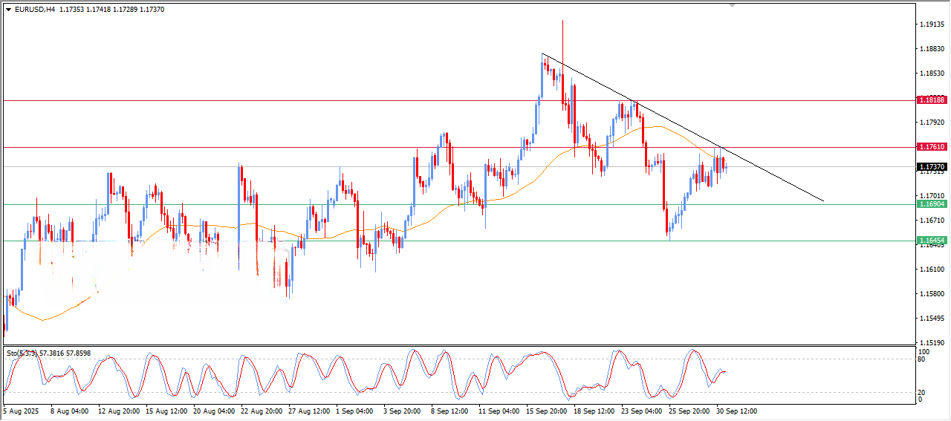Screen dimensions: 951x421
Task: Click the 15 Sep 20:00 time label
Action: pyautogui.click(x=545, y=411)
